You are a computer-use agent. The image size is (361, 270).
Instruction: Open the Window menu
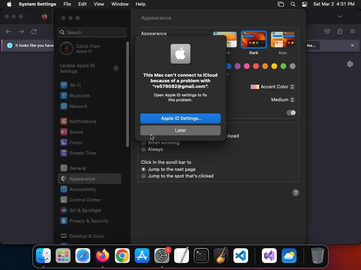coord(120,4)
